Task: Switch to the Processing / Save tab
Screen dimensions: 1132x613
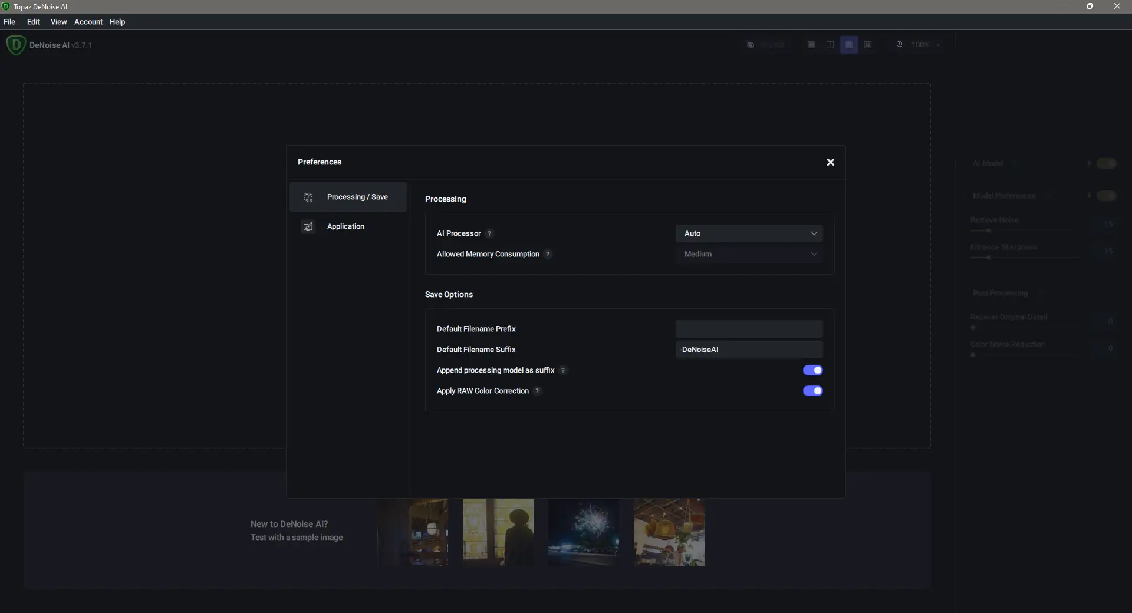Action: (x=348, y=197)
